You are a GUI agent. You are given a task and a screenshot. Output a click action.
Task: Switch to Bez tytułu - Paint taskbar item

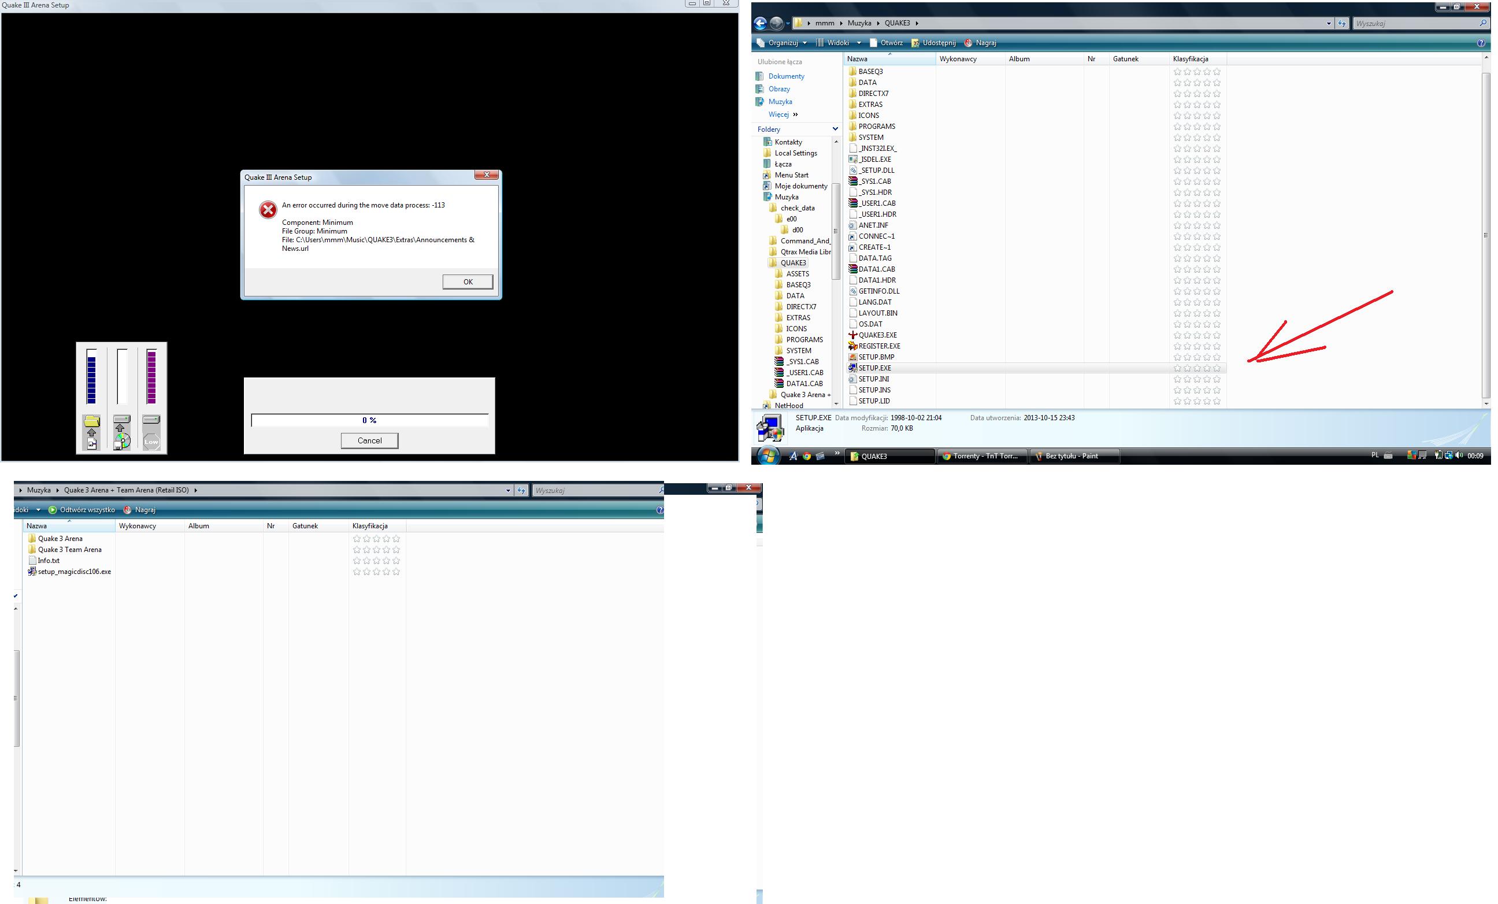pos(1074,456)
